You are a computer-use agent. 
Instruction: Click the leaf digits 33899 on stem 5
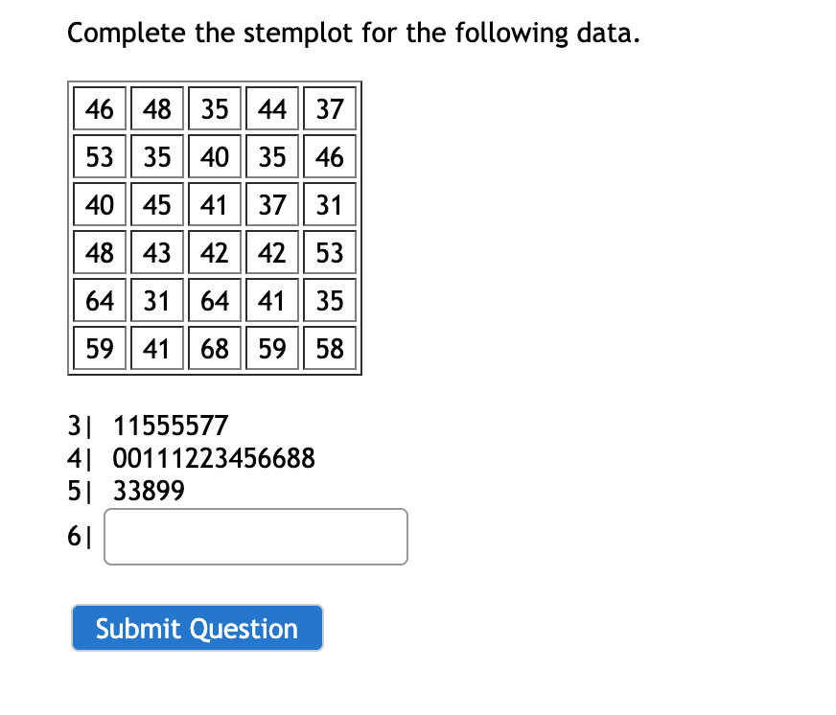(147, 491)
